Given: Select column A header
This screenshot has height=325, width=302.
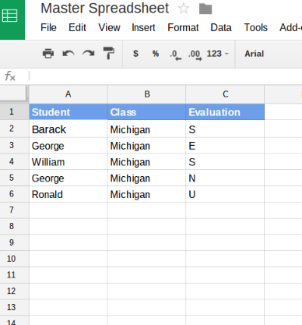Looking at the screenshot, I should point(68,94).
